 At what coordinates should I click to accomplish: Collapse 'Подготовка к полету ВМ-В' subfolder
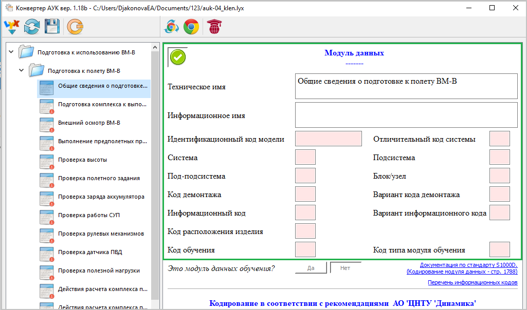pyautogui.click(x=22, y=70)
